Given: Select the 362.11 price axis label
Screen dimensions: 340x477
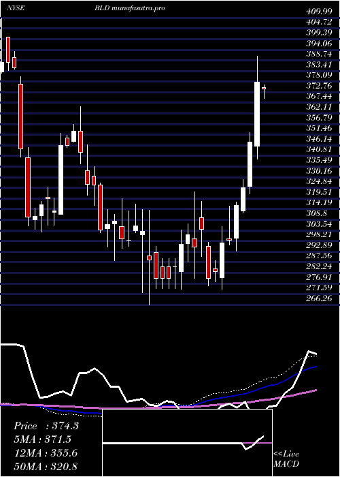Looking at the screenshot, I should (x=318, y=107).
